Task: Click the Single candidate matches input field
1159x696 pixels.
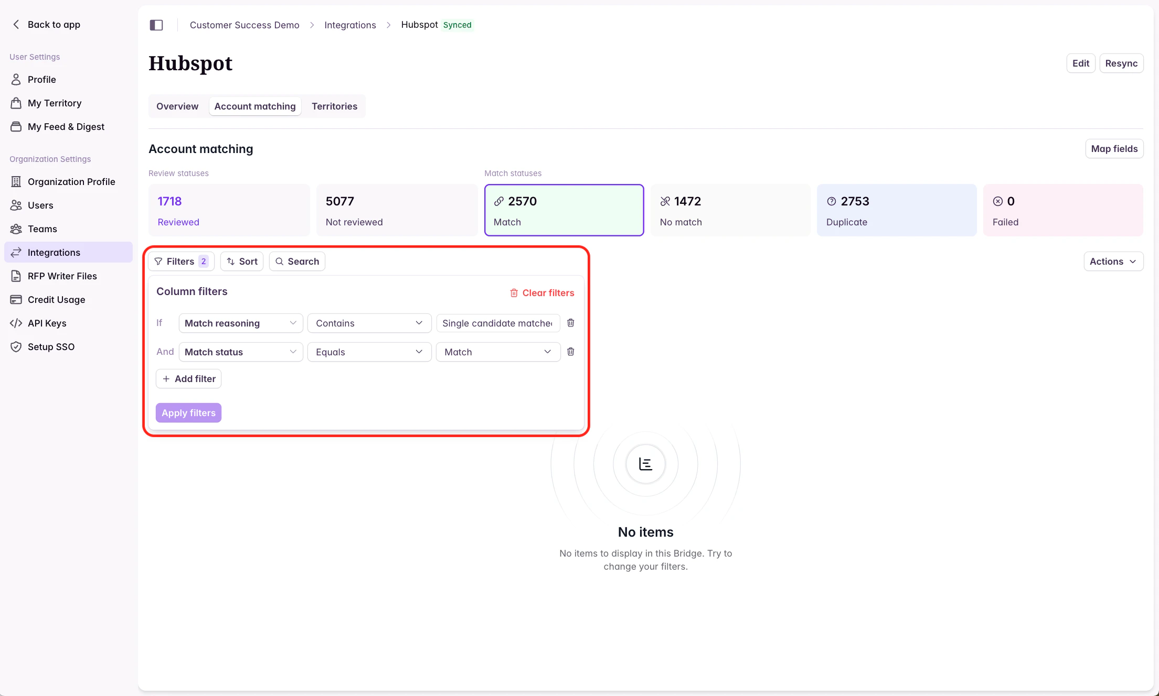Action: (x=497, y=323)
